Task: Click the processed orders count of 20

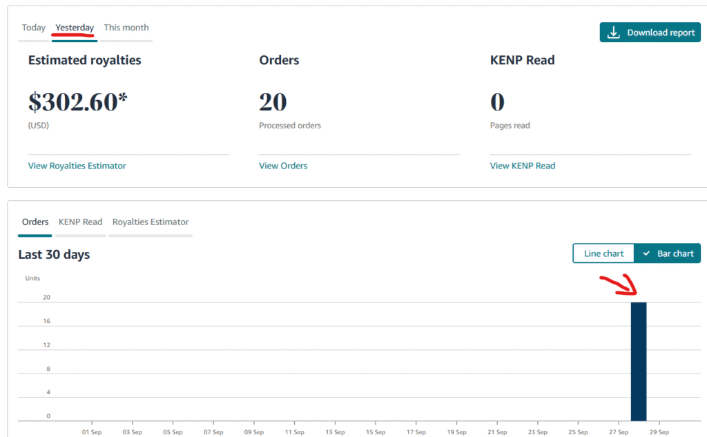Action: [273, 102]
